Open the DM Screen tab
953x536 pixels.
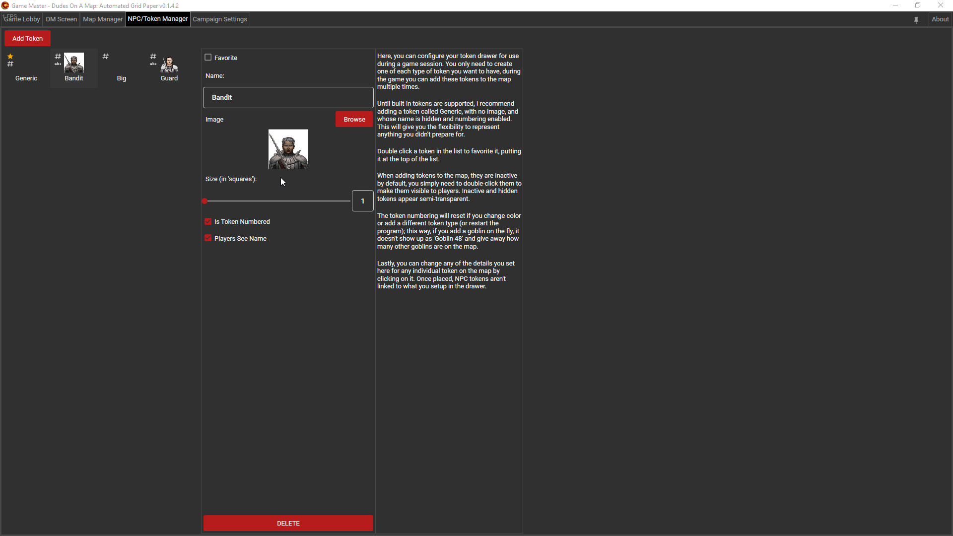click(61, 19)
